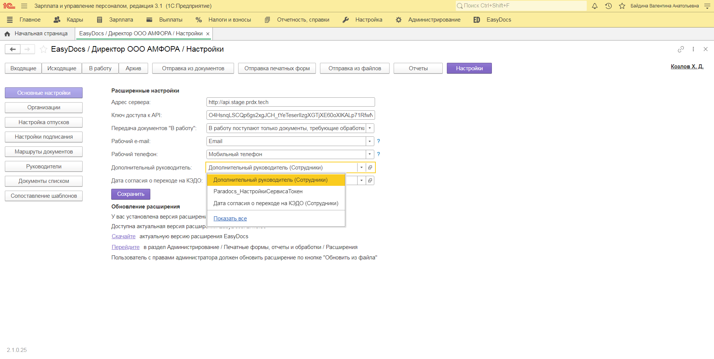Image resolution: width=714 pixels, height=359 pixels.
Task: Expand the Рабочий e-mail dropdown arrow
Action: pos(369,141)
